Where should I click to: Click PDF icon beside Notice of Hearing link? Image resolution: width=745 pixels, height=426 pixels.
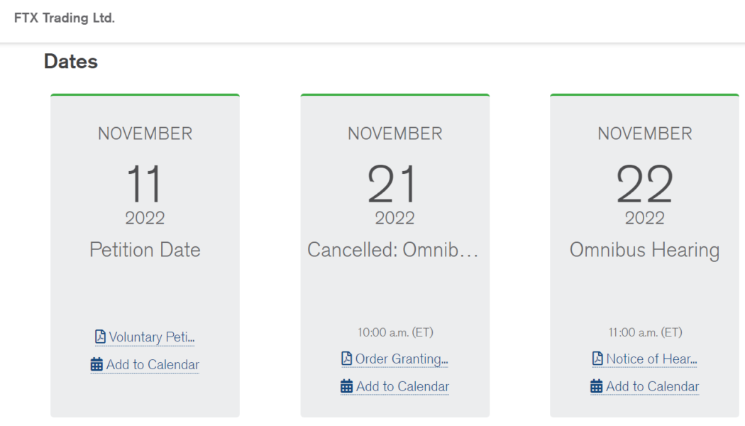[597, 359]
